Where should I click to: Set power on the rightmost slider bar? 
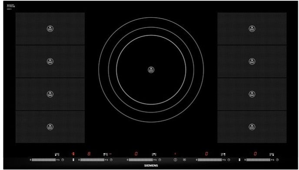tap(258, 160)
